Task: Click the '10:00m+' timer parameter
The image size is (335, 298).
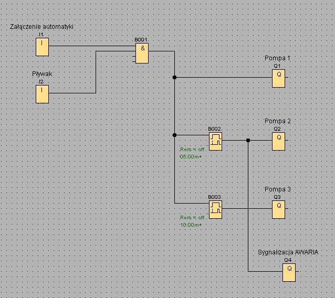Action: point(191,225)
